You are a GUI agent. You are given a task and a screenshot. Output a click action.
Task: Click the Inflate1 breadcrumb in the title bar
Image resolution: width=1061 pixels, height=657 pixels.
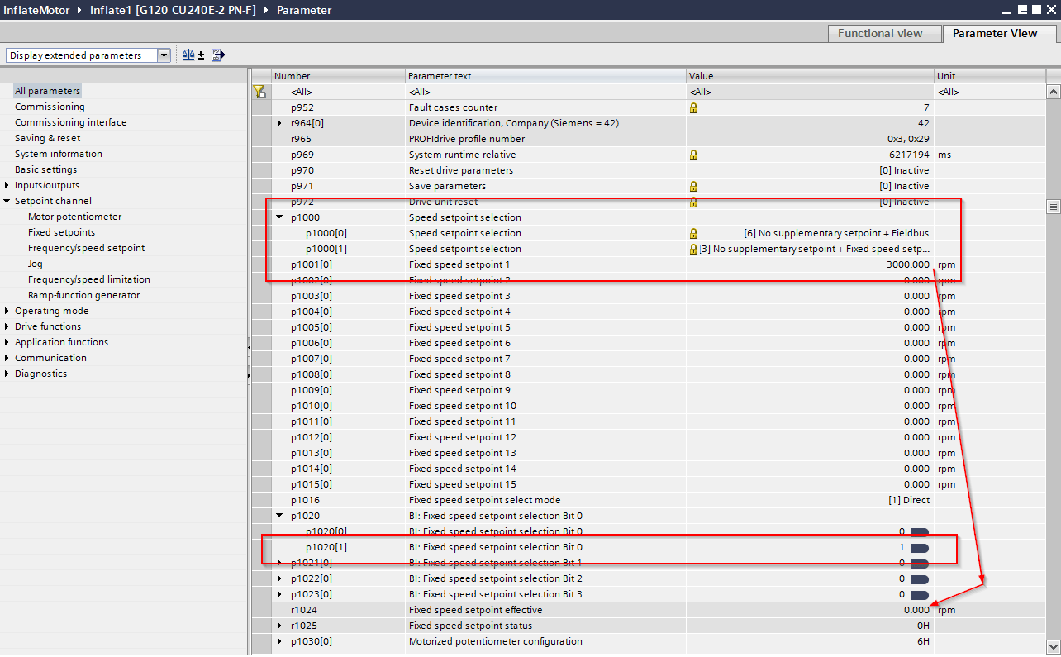(x=173, y=10)
